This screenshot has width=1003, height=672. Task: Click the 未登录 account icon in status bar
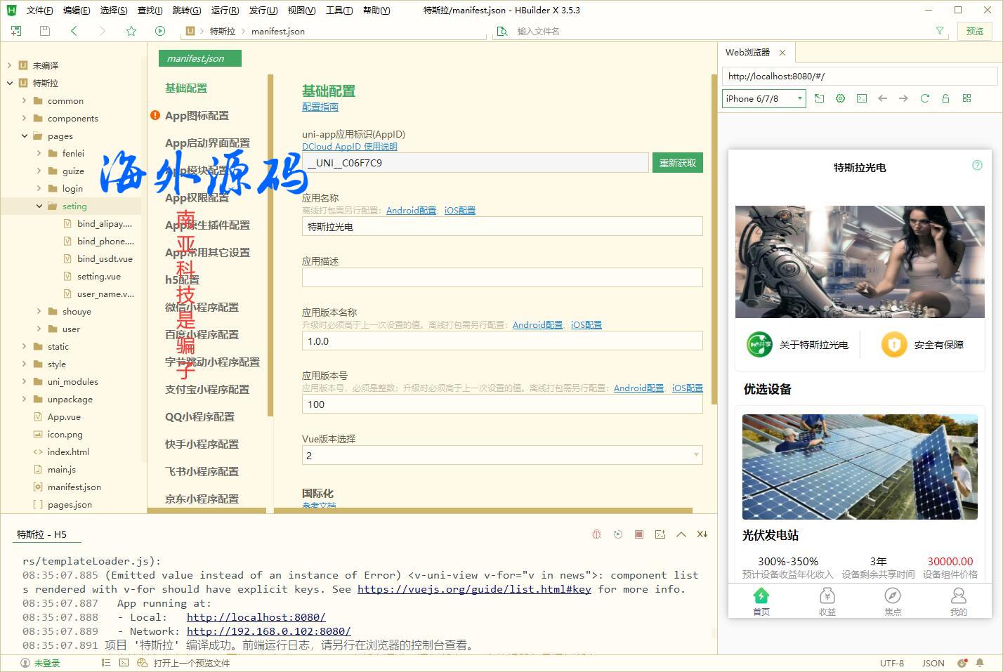[25, 663]
